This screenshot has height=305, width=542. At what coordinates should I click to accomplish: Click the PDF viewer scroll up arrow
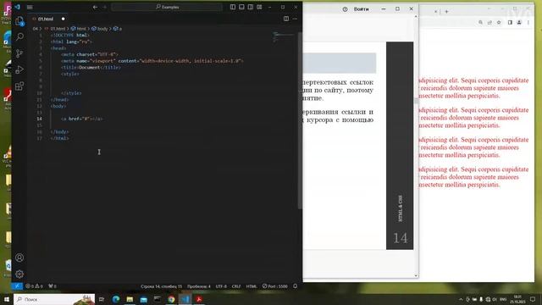(x=416, y=17)
